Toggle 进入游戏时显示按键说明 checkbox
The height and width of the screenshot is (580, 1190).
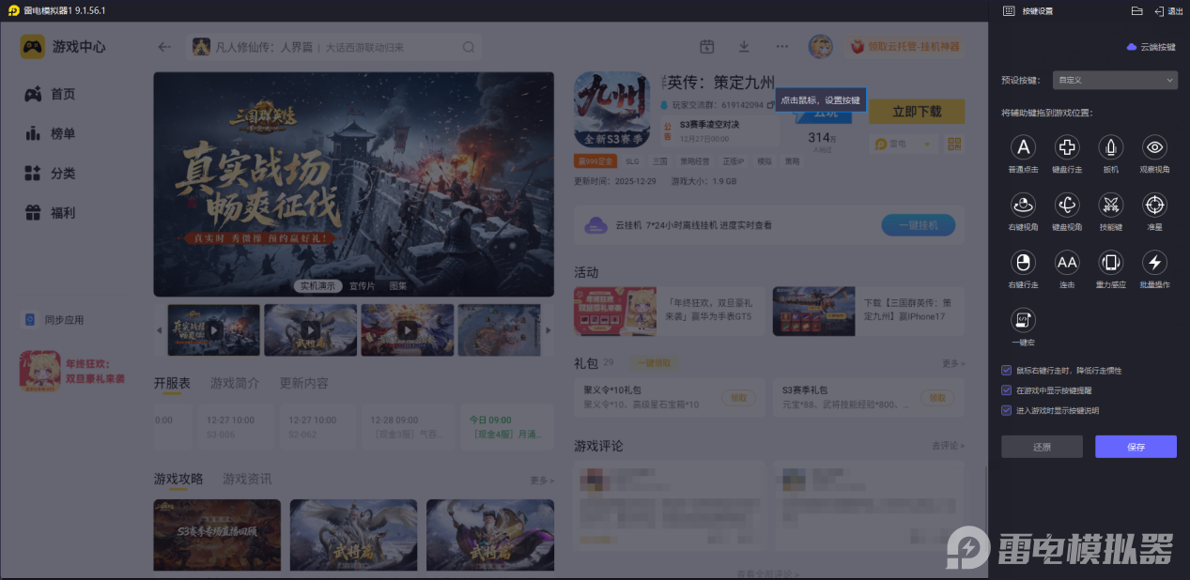(1007, 410)
